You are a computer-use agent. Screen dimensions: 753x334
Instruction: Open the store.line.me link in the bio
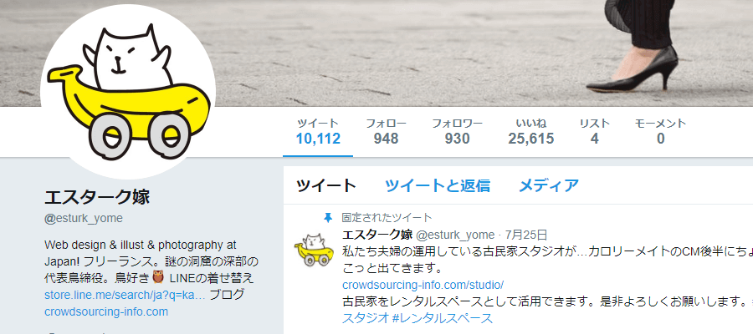coord(125,295)
